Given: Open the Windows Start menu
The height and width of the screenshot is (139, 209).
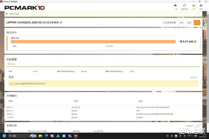Looking at the screenshot, I should point(4,136).
